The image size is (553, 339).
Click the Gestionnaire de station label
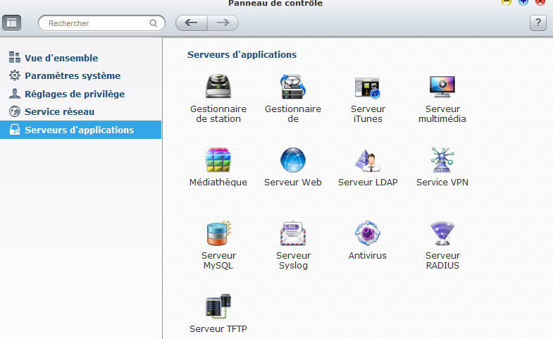pyautogui.click(x=218, y=113)
